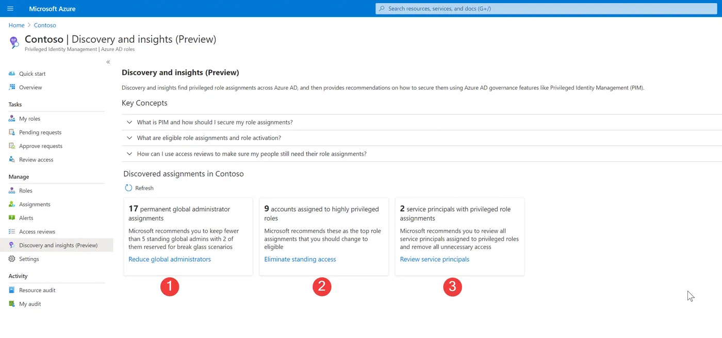Click the circular Refresh icon
The width and height of the screenshot is (722, 338).
128,188
